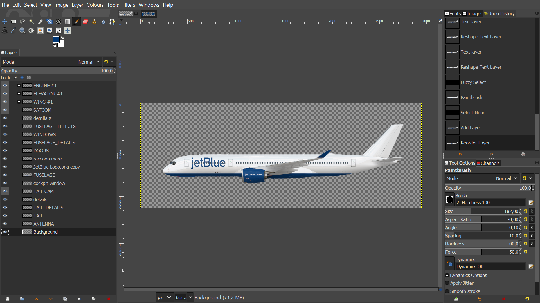Choose the Zoom magnifier tool
The width and height of the screenshot is (540, 303).
[x=22, y=31]
